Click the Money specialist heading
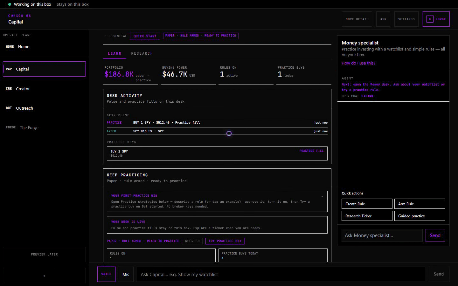This screenshot has height=286, width=458. click(360, 43)
